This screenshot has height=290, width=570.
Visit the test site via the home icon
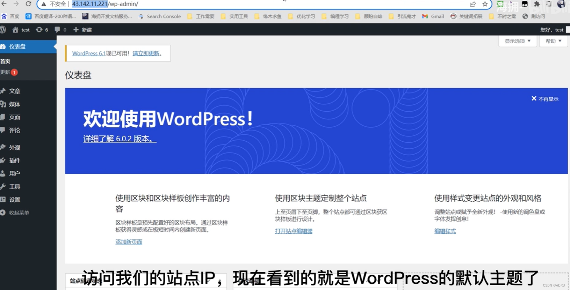coord(21,30)
